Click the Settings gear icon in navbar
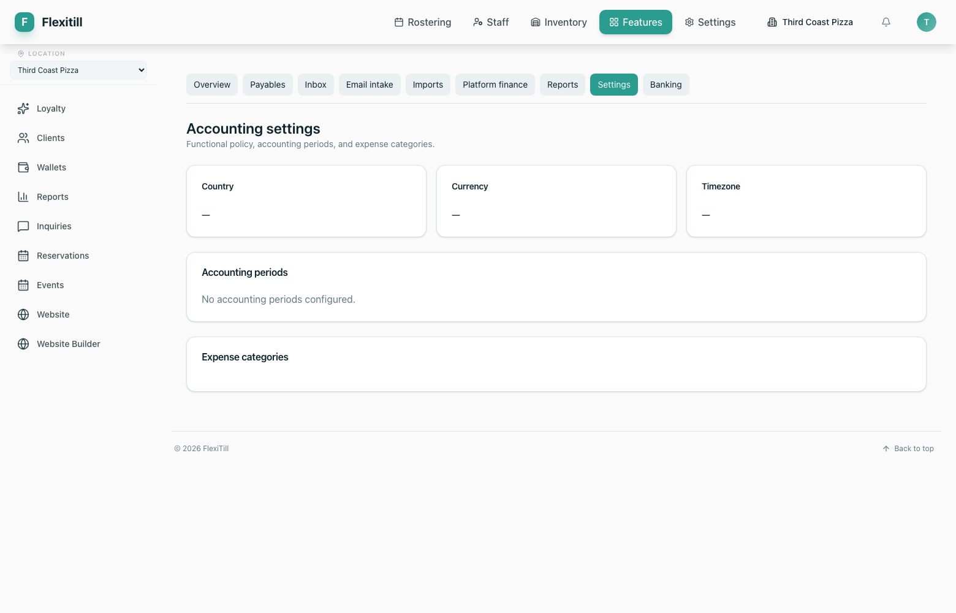The height and width of the screenshot is (613, 956). coord(689,22)
